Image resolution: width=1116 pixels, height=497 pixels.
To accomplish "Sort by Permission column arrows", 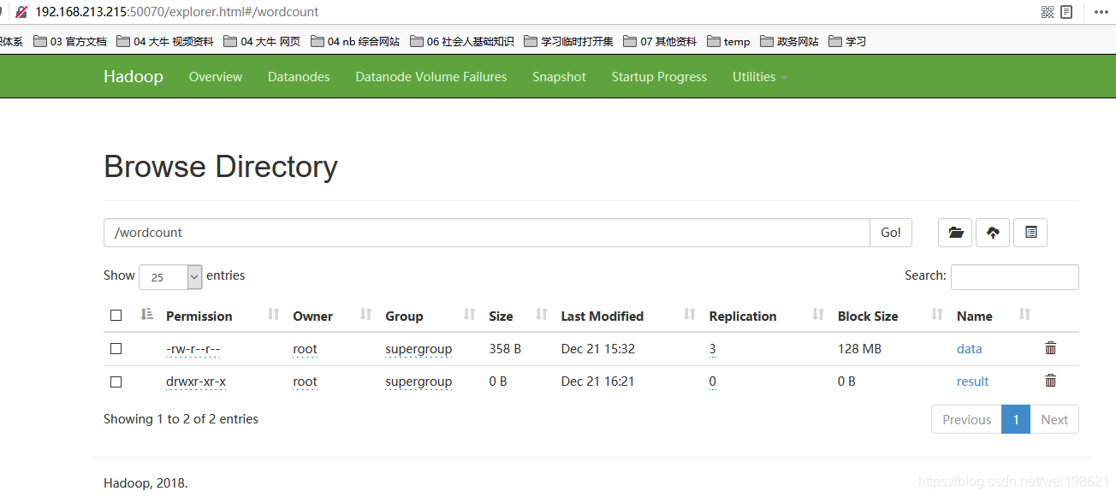I will point(274,315).
